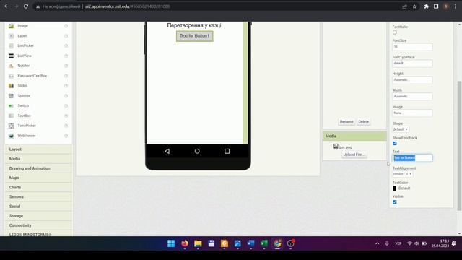The width and height of the screenshot is (462, 260).
Task: Click the Width property field
Action: [x=412, y=96]
